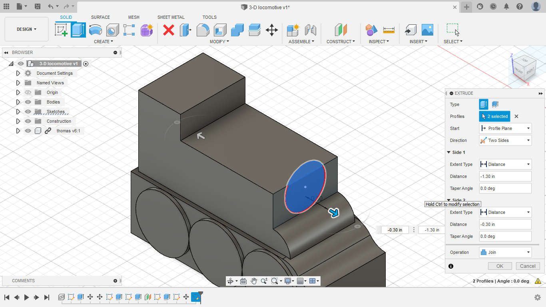546x307 pixels.
Task: Open the Operation Join dropdown
Action: coord(505,252)
